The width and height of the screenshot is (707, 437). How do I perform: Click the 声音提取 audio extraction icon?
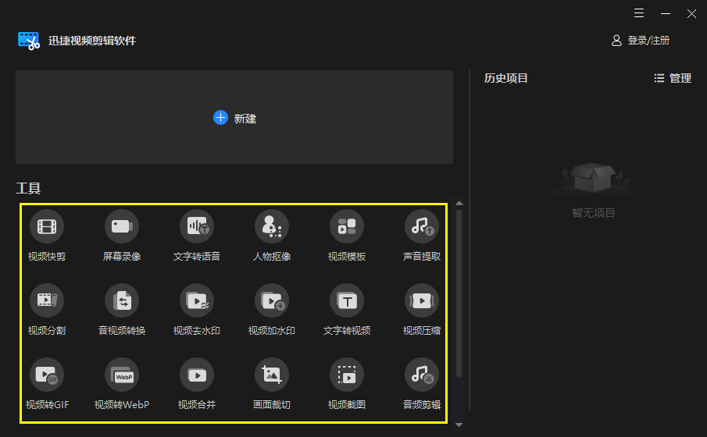(x=422, y=227)
